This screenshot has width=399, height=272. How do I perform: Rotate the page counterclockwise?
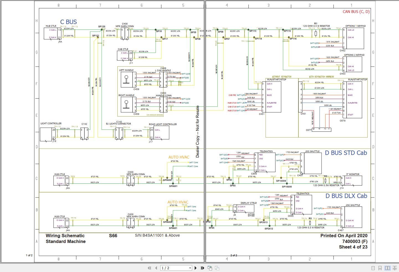tap(210, 268)
